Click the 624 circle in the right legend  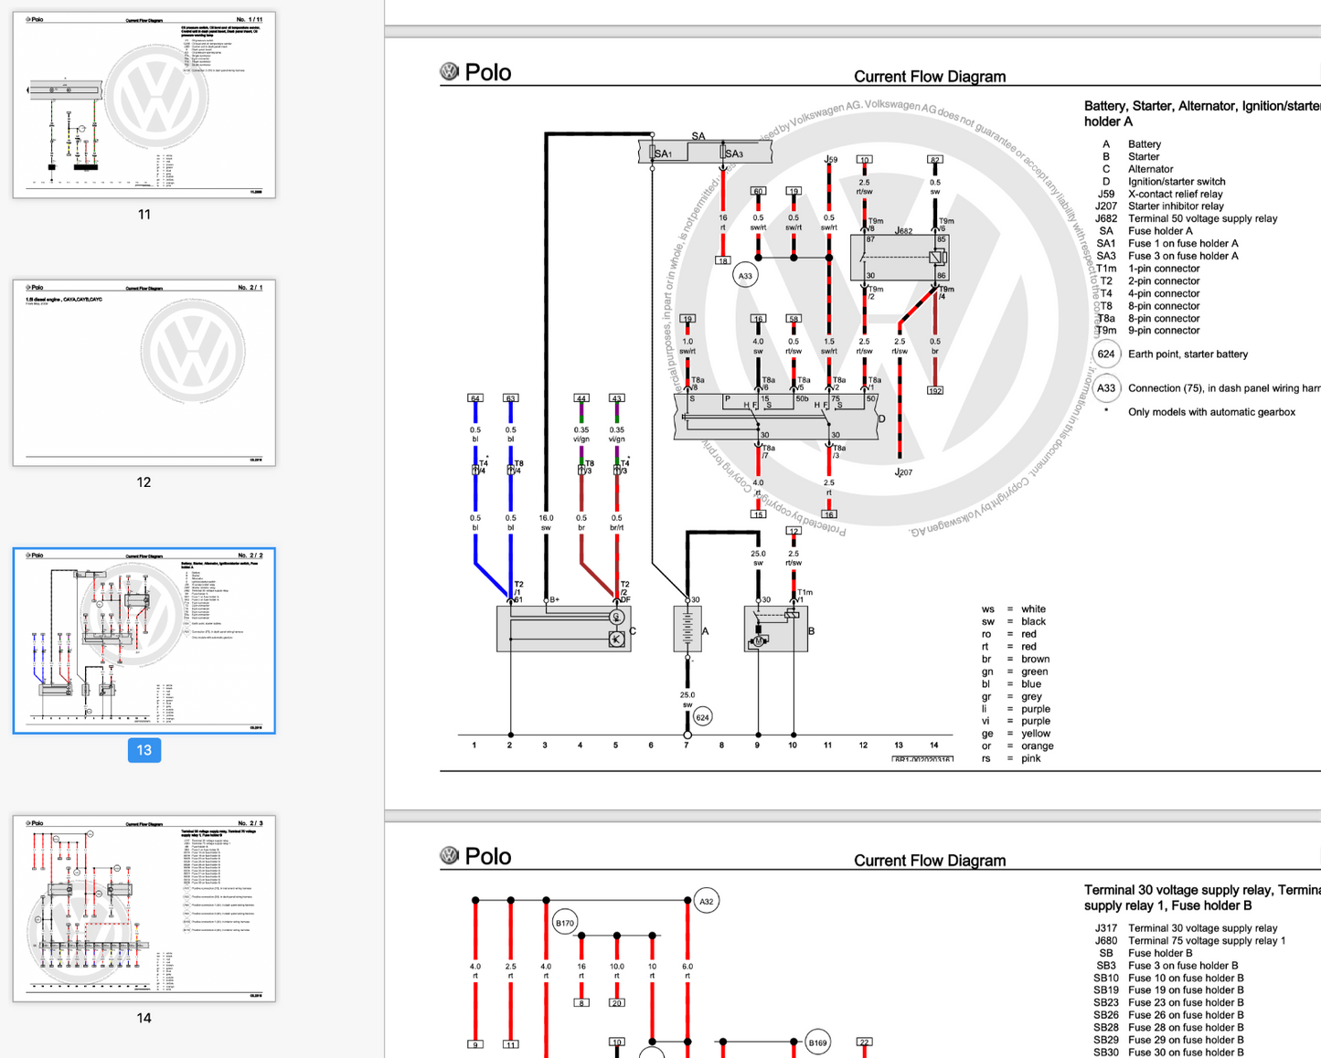pos(1106,354)
